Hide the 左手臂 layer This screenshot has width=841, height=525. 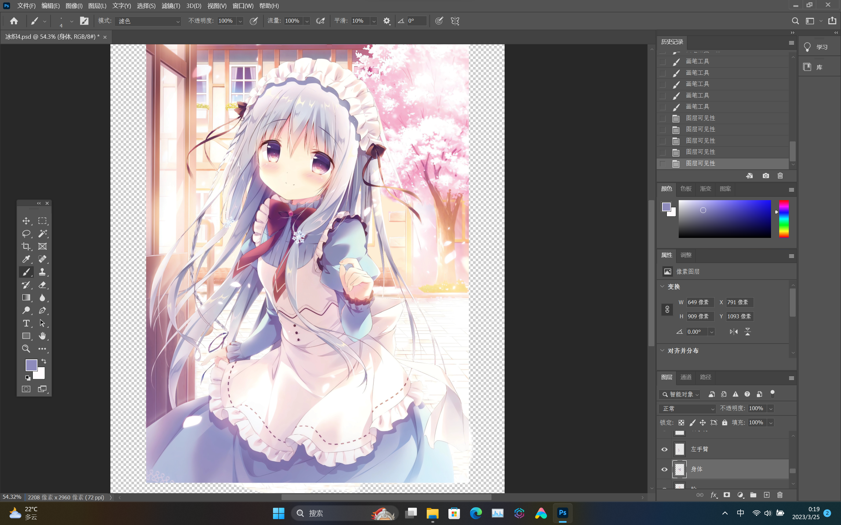(665, 449)
